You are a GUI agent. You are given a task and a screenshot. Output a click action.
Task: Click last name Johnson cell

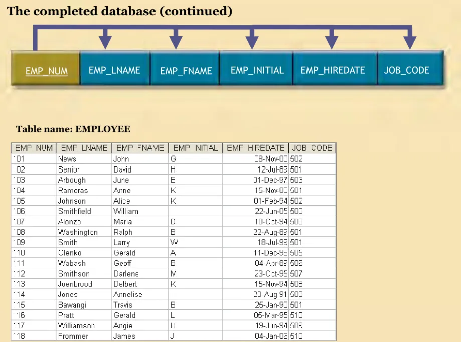pos(84,201)
